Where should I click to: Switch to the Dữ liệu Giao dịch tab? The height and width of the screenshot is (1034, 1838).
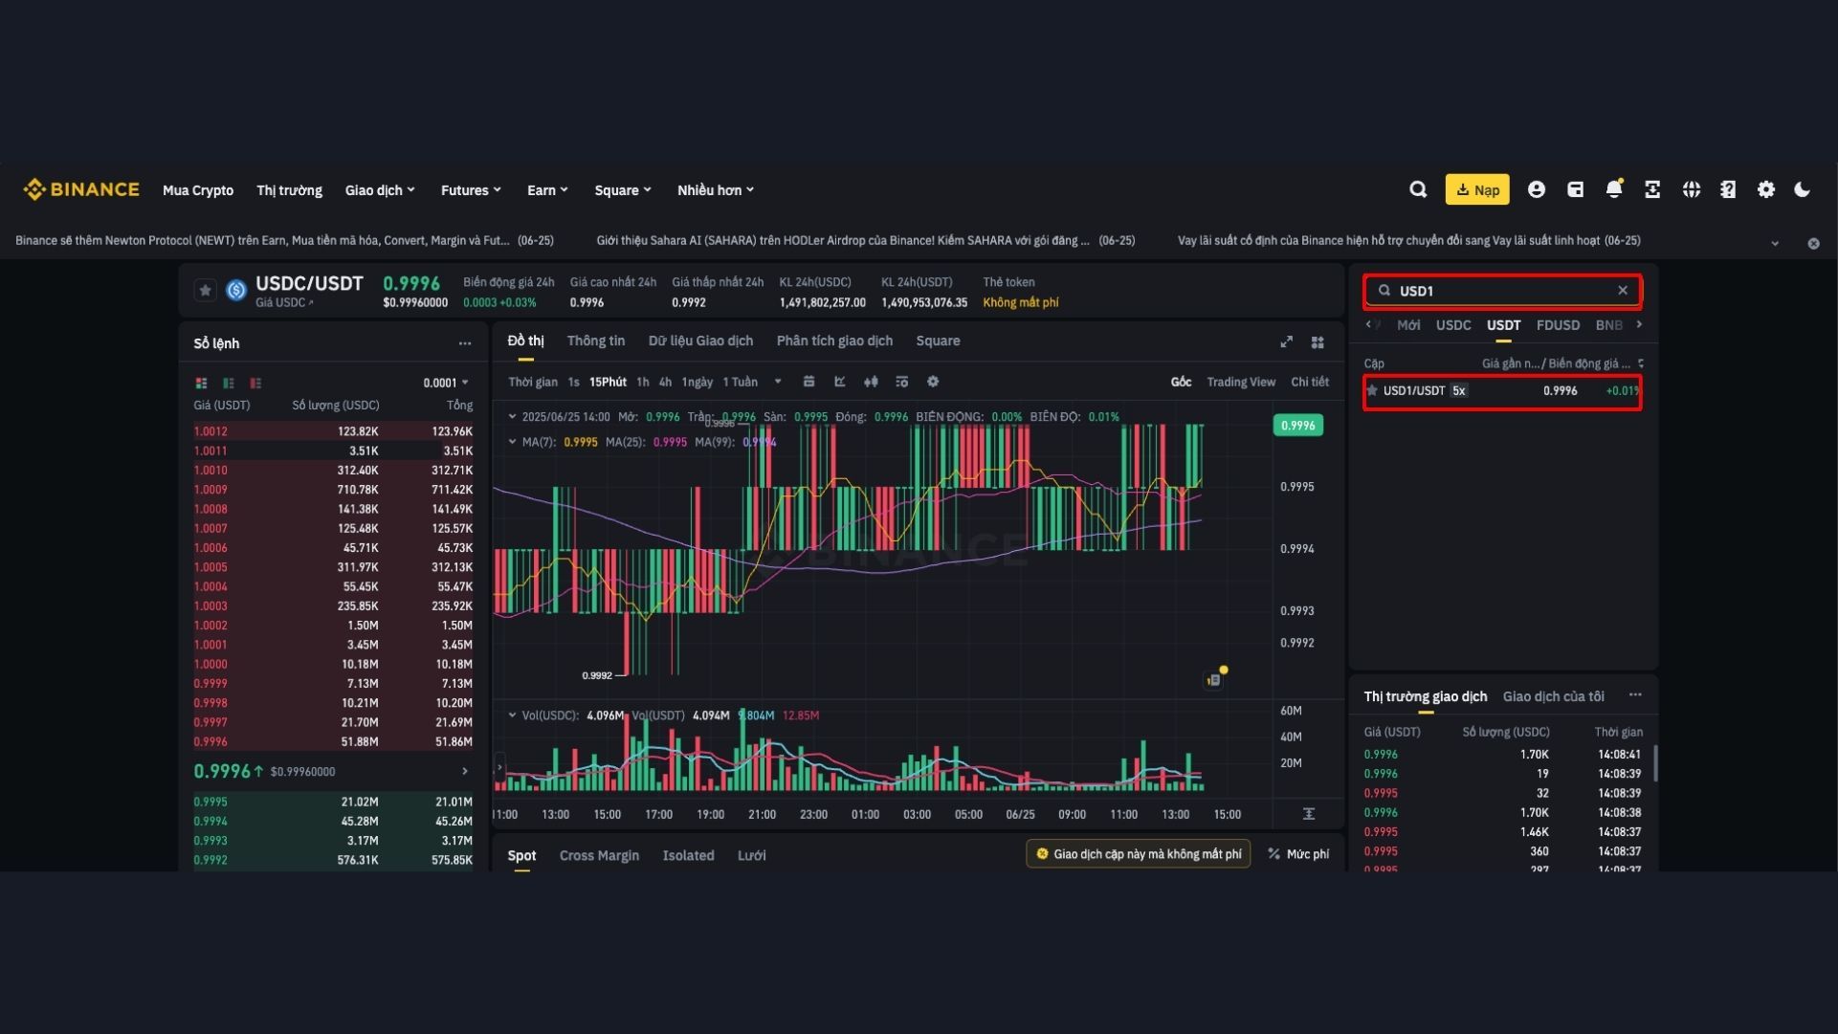pos(700,341)
